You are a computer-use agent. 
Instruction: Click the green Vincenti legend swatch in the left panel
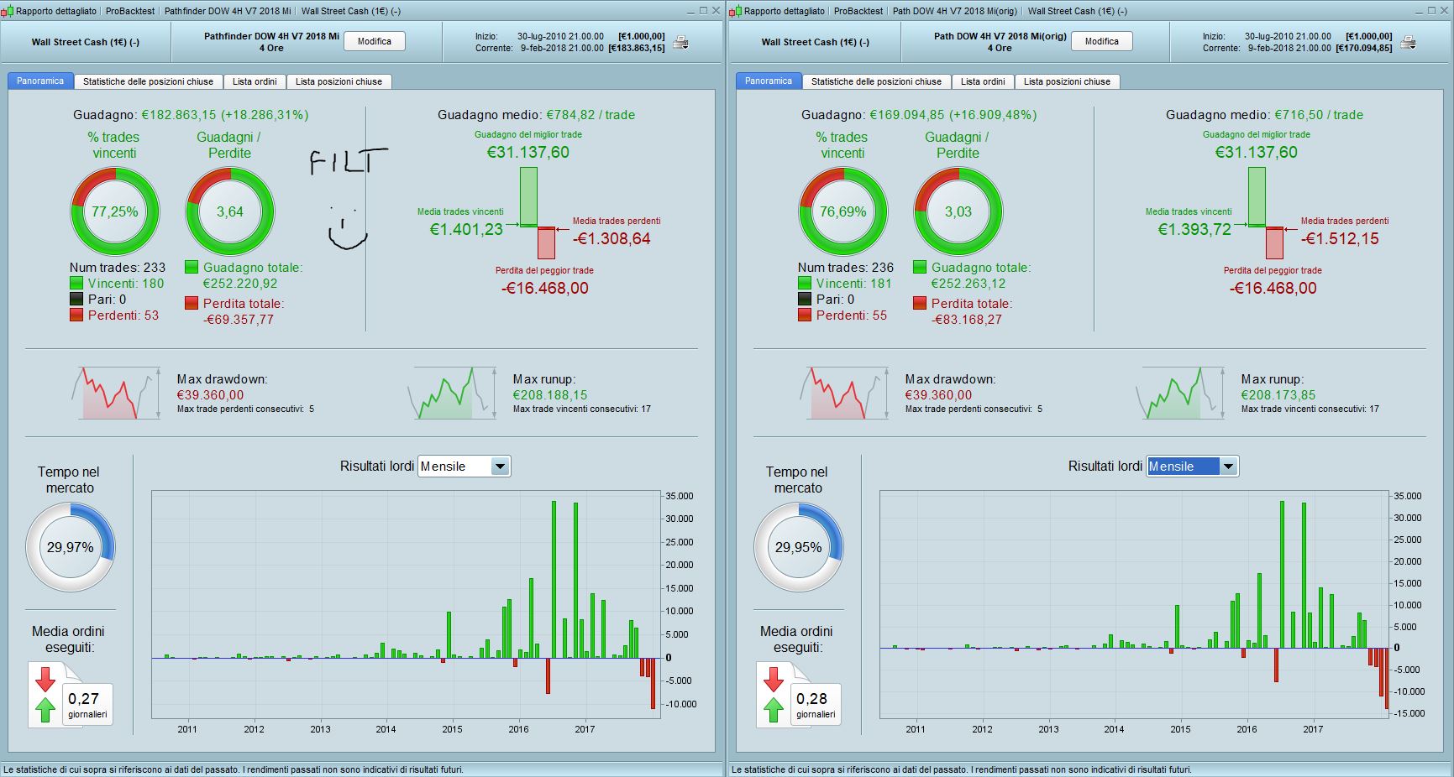76,284
